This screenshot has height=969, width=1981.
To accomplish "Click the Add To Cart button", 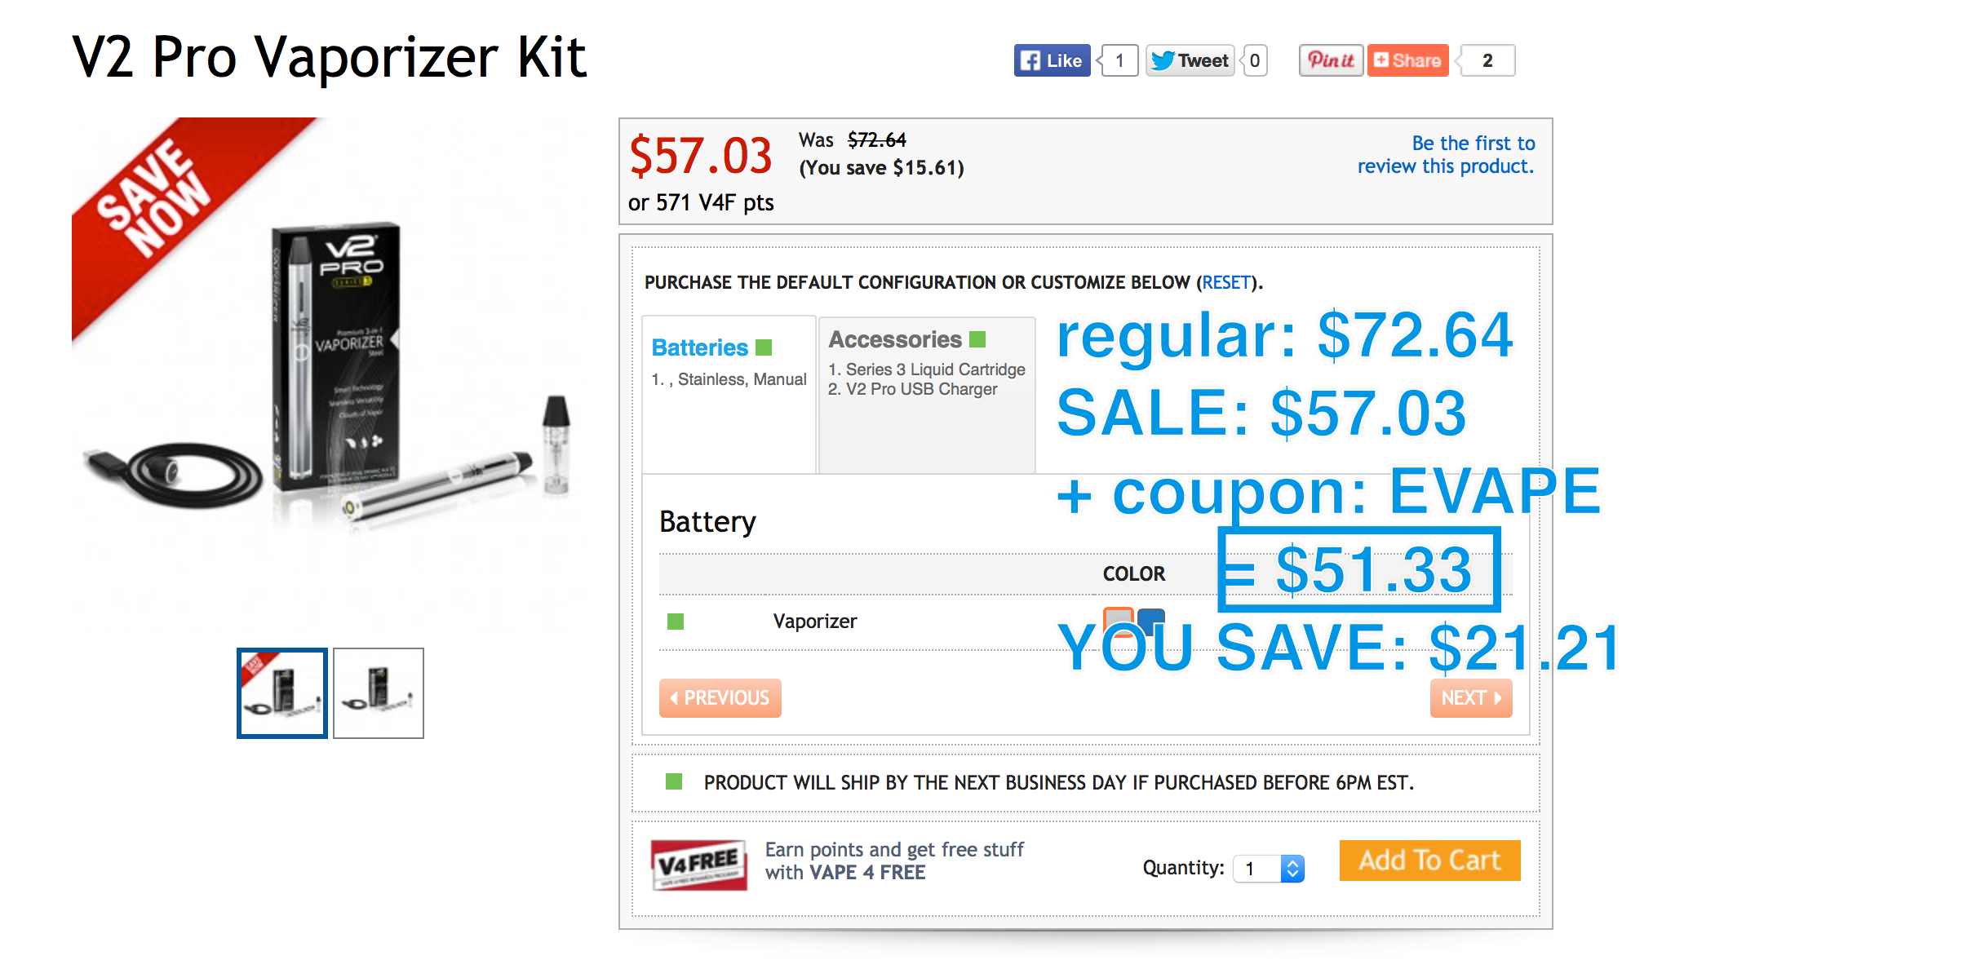I will [1429, 861].
